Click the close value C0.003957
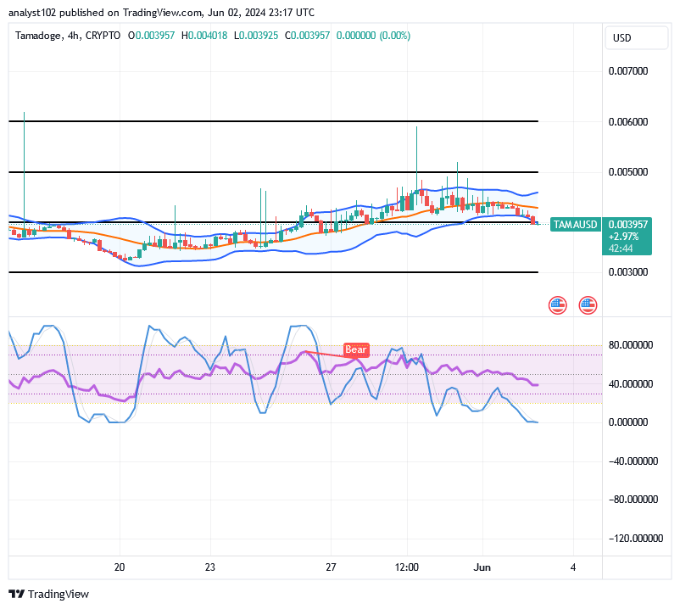 308,36
